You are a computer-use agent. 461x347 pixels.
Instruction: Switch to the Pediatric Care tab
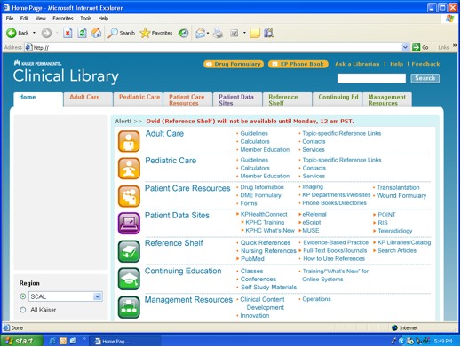[139, 99]
